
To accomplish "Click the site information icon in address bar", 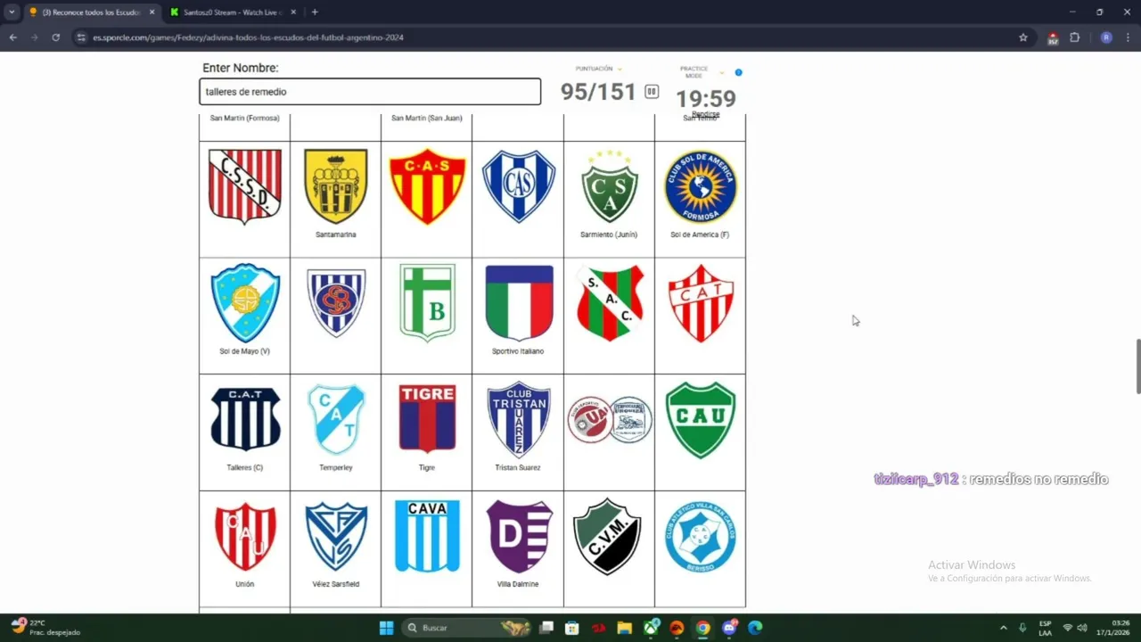I will (x=81, y=37).
